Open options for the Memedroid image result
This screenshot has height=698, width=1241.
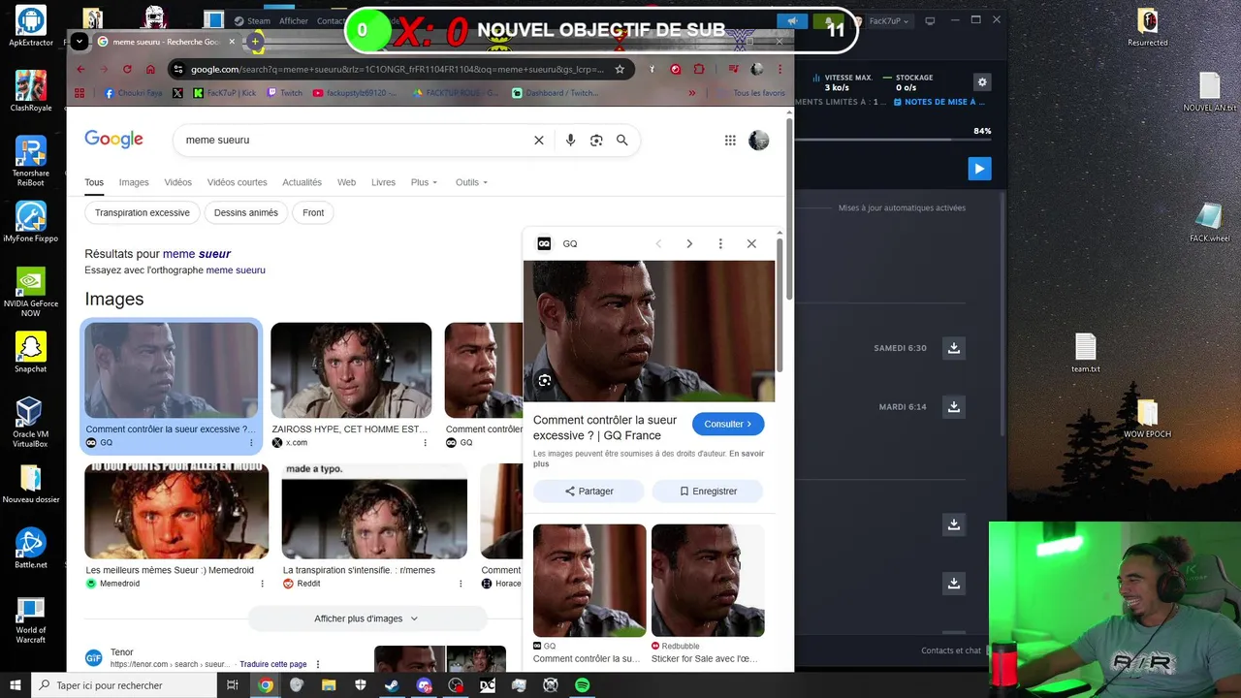point(262,584)
